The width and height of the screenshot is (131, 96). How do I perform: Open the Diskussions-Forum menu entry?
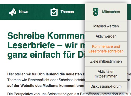coord(106,87)
